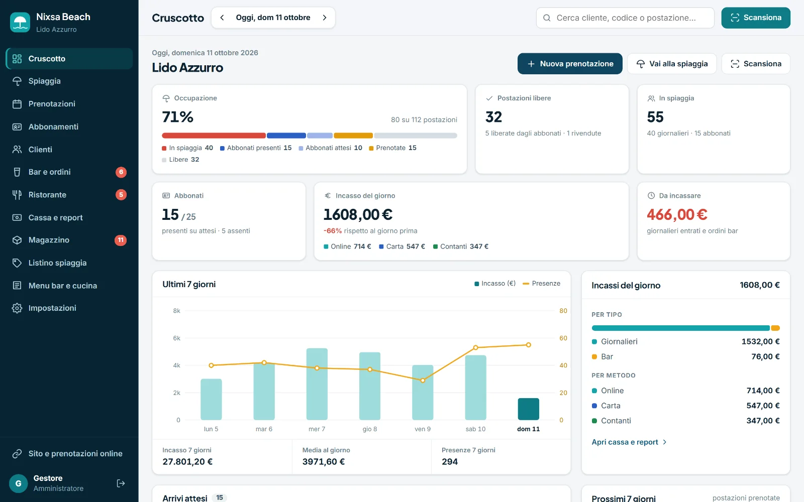Open the Apri cassa e report link
This screenshot has width=804, height=502.
point(629,442)
